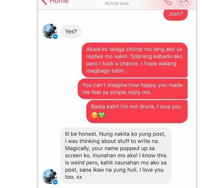This screenshot has height=188, width=205.
Task: Tap the 'Ill be honest' gray message
Action: point(116,156)
